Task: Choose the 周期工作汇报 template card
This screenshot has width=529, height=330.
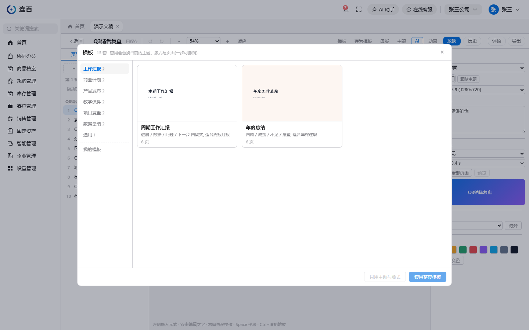Action: click(187, 106)
